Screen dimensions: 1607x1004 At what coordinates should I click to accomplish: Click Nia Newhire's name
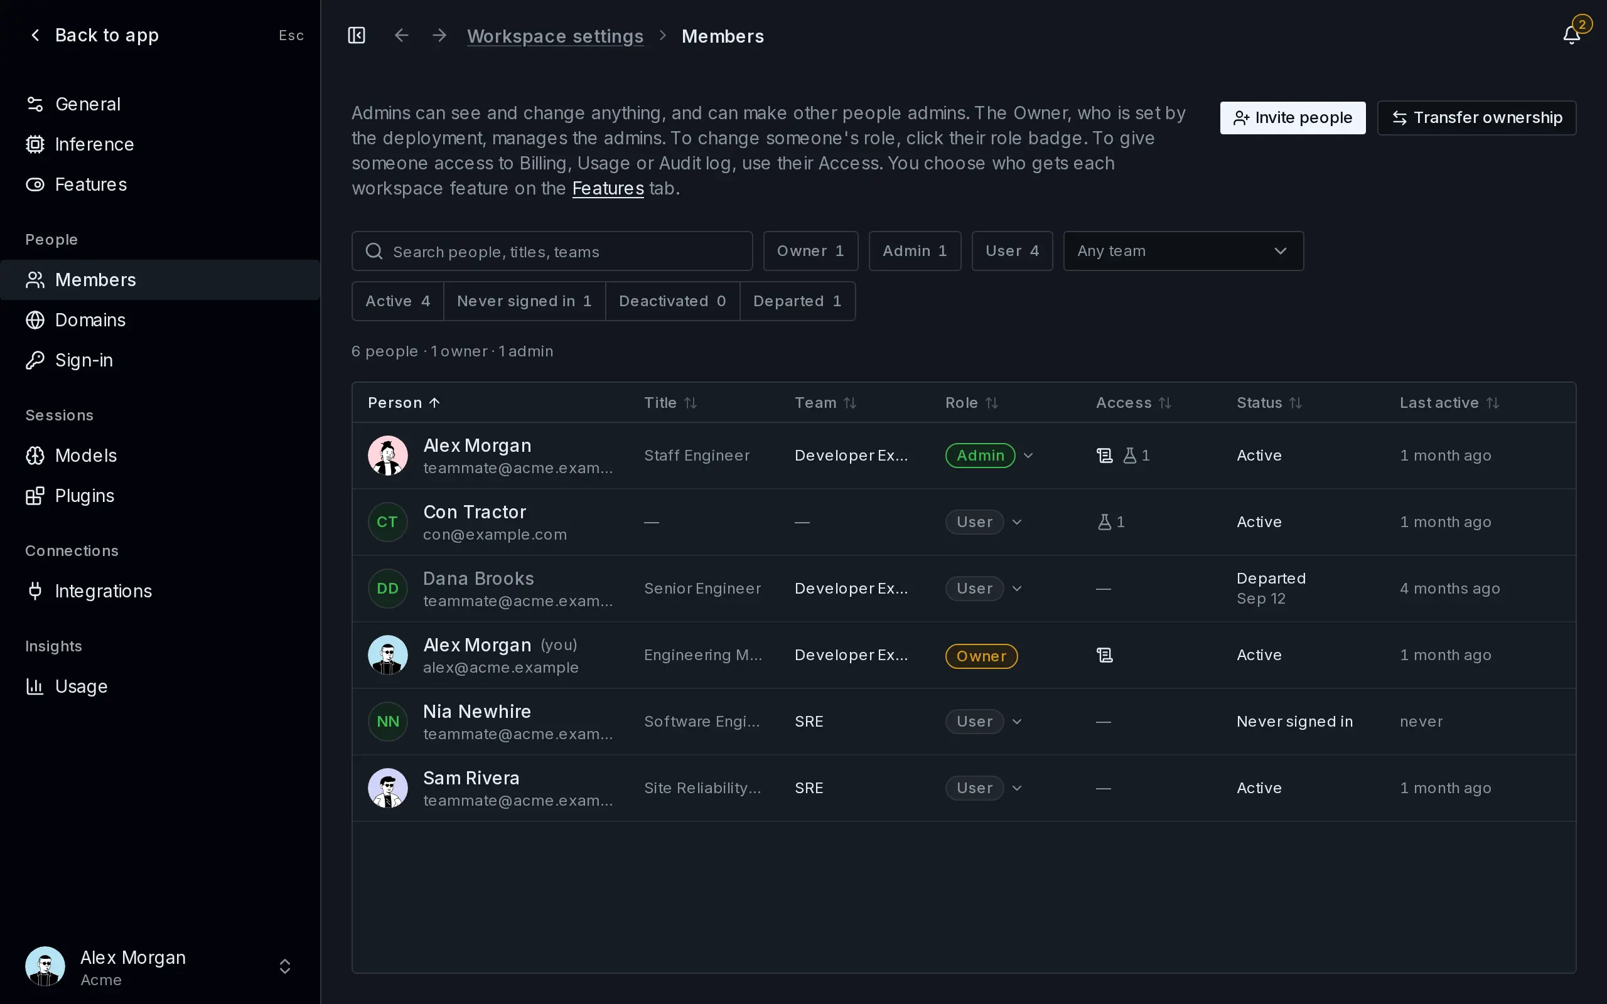477,711
